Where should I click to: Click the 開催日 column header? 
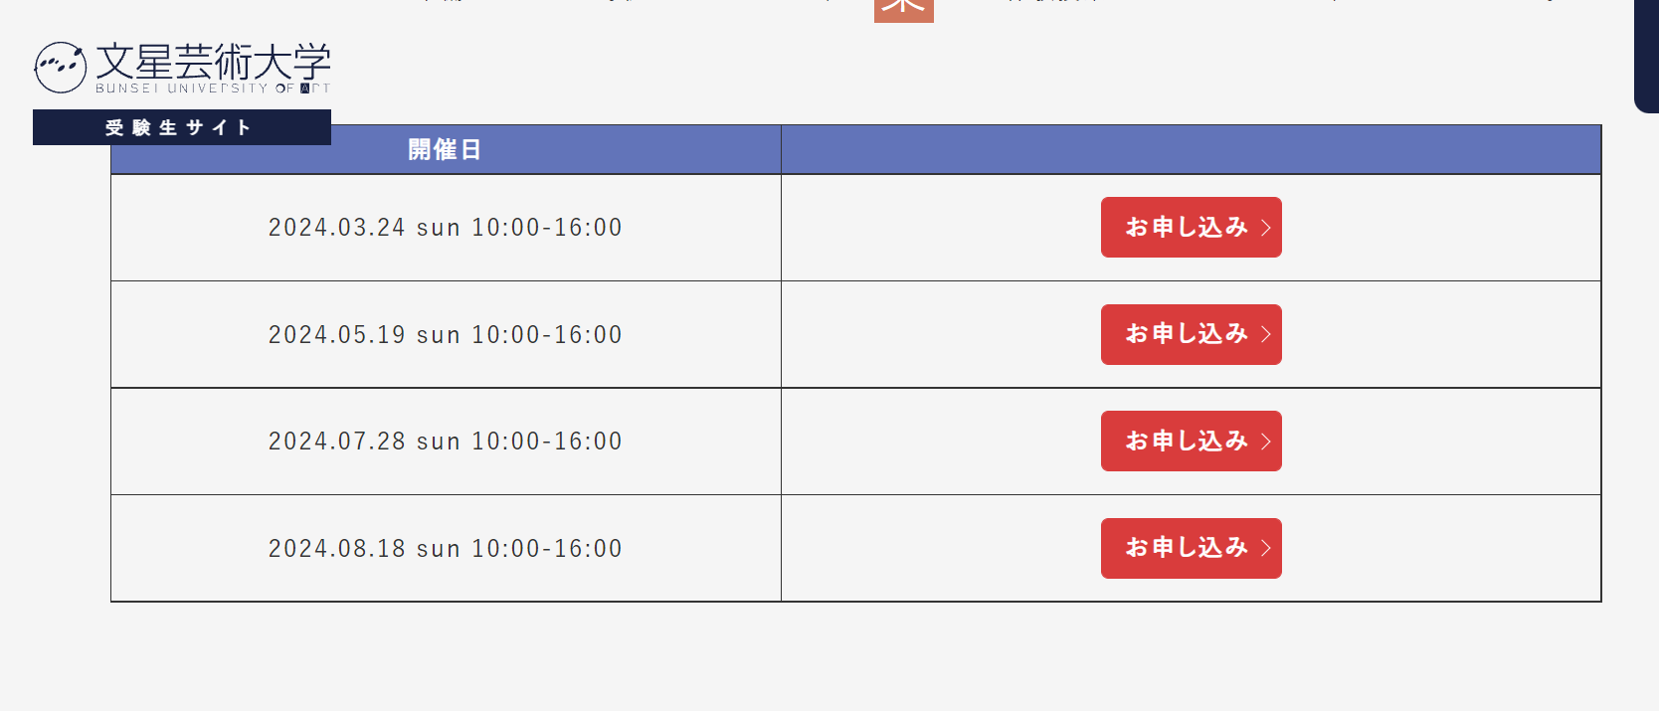pos(446,149)
